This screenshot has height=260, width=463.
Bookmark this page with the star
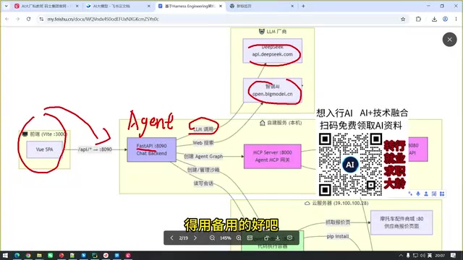click(x=403, y=19)
